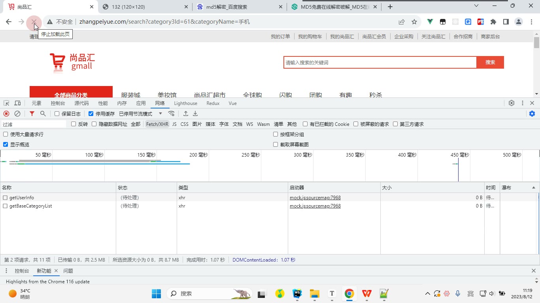Image resolution: width=540 pixels, height=303 pixels.
Task: Uncheck 显示概览 checkbox
Action: click(x=6, y=145)
